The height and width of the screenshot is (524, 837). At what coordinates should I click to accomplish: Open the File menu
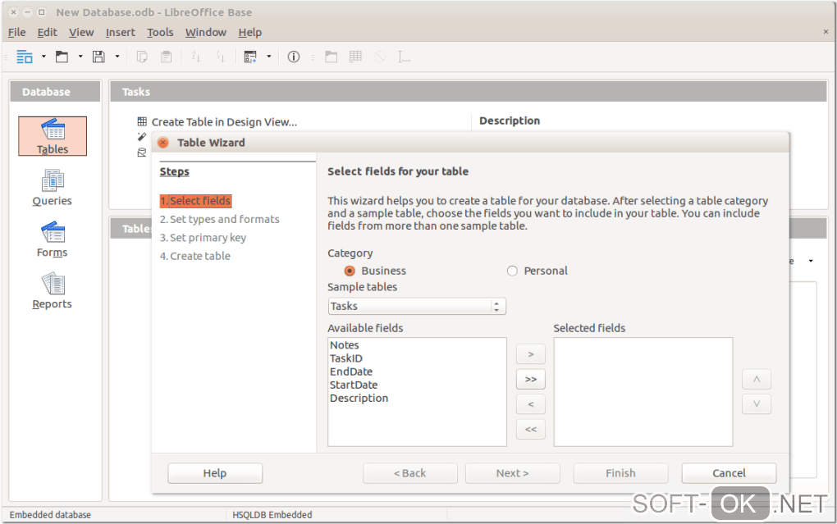[x=16, y=33]
